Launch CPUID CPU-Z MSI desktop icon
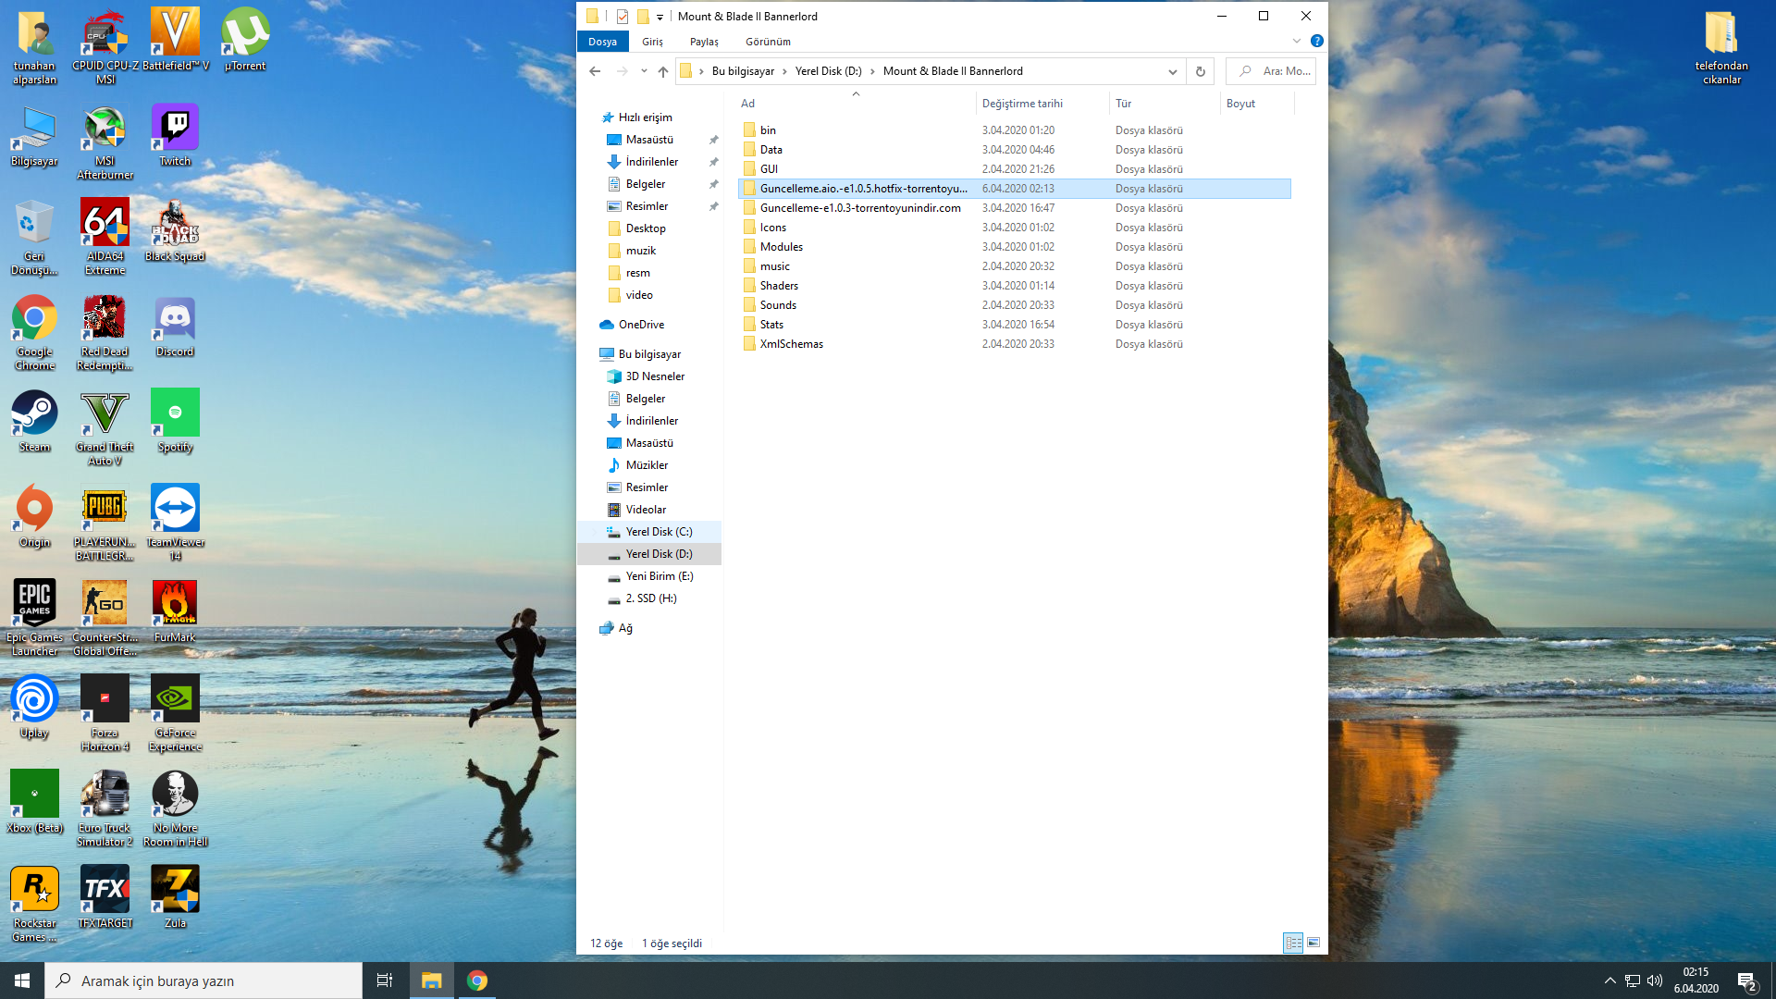This screenshot has width=1776, height=999. click(105, 45)
